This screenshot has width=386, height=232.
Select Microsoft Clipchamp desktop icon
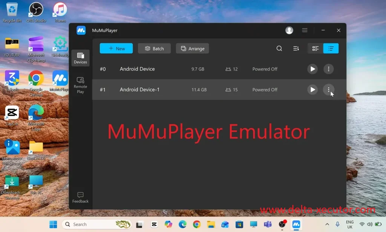coord(36,49)
